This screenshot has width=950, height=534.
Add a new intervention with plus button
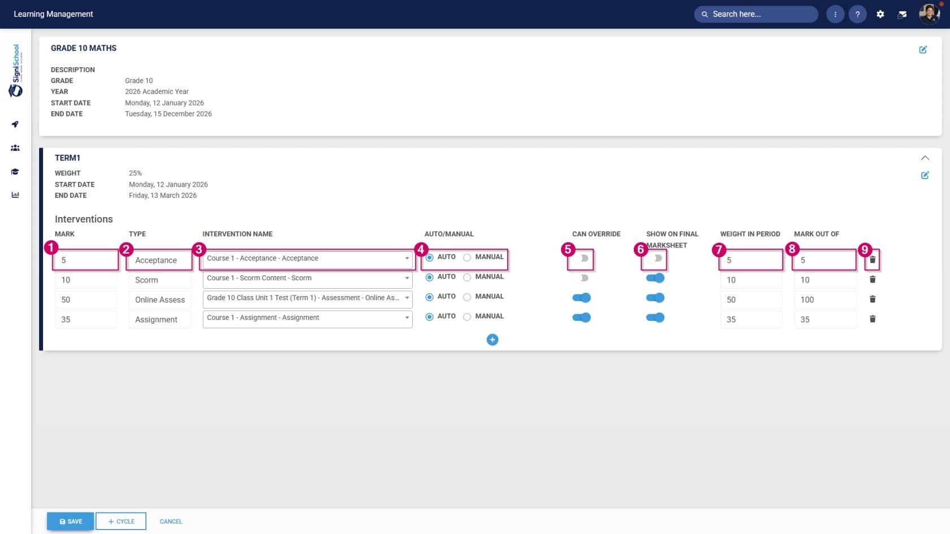493,340
